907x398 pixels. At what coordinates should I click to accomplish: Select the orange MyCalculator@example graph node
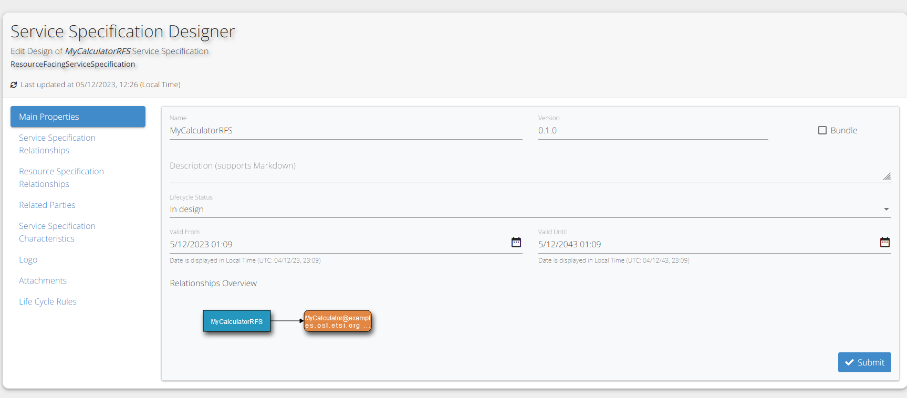(338, 321)
